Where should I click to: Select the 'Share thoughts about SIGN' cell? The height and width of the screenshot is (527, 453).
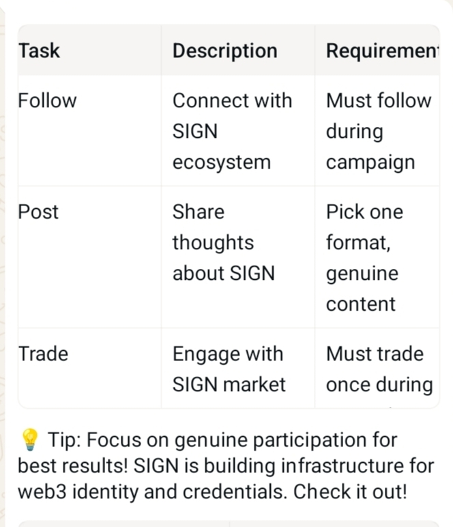click(x=224, y=242)
